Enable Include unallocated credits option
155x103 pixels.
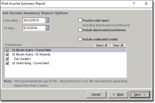click(80, 39)
